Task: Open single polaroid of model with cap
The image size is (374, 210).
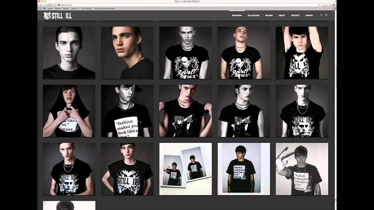Action: click(x=244, y=169)
